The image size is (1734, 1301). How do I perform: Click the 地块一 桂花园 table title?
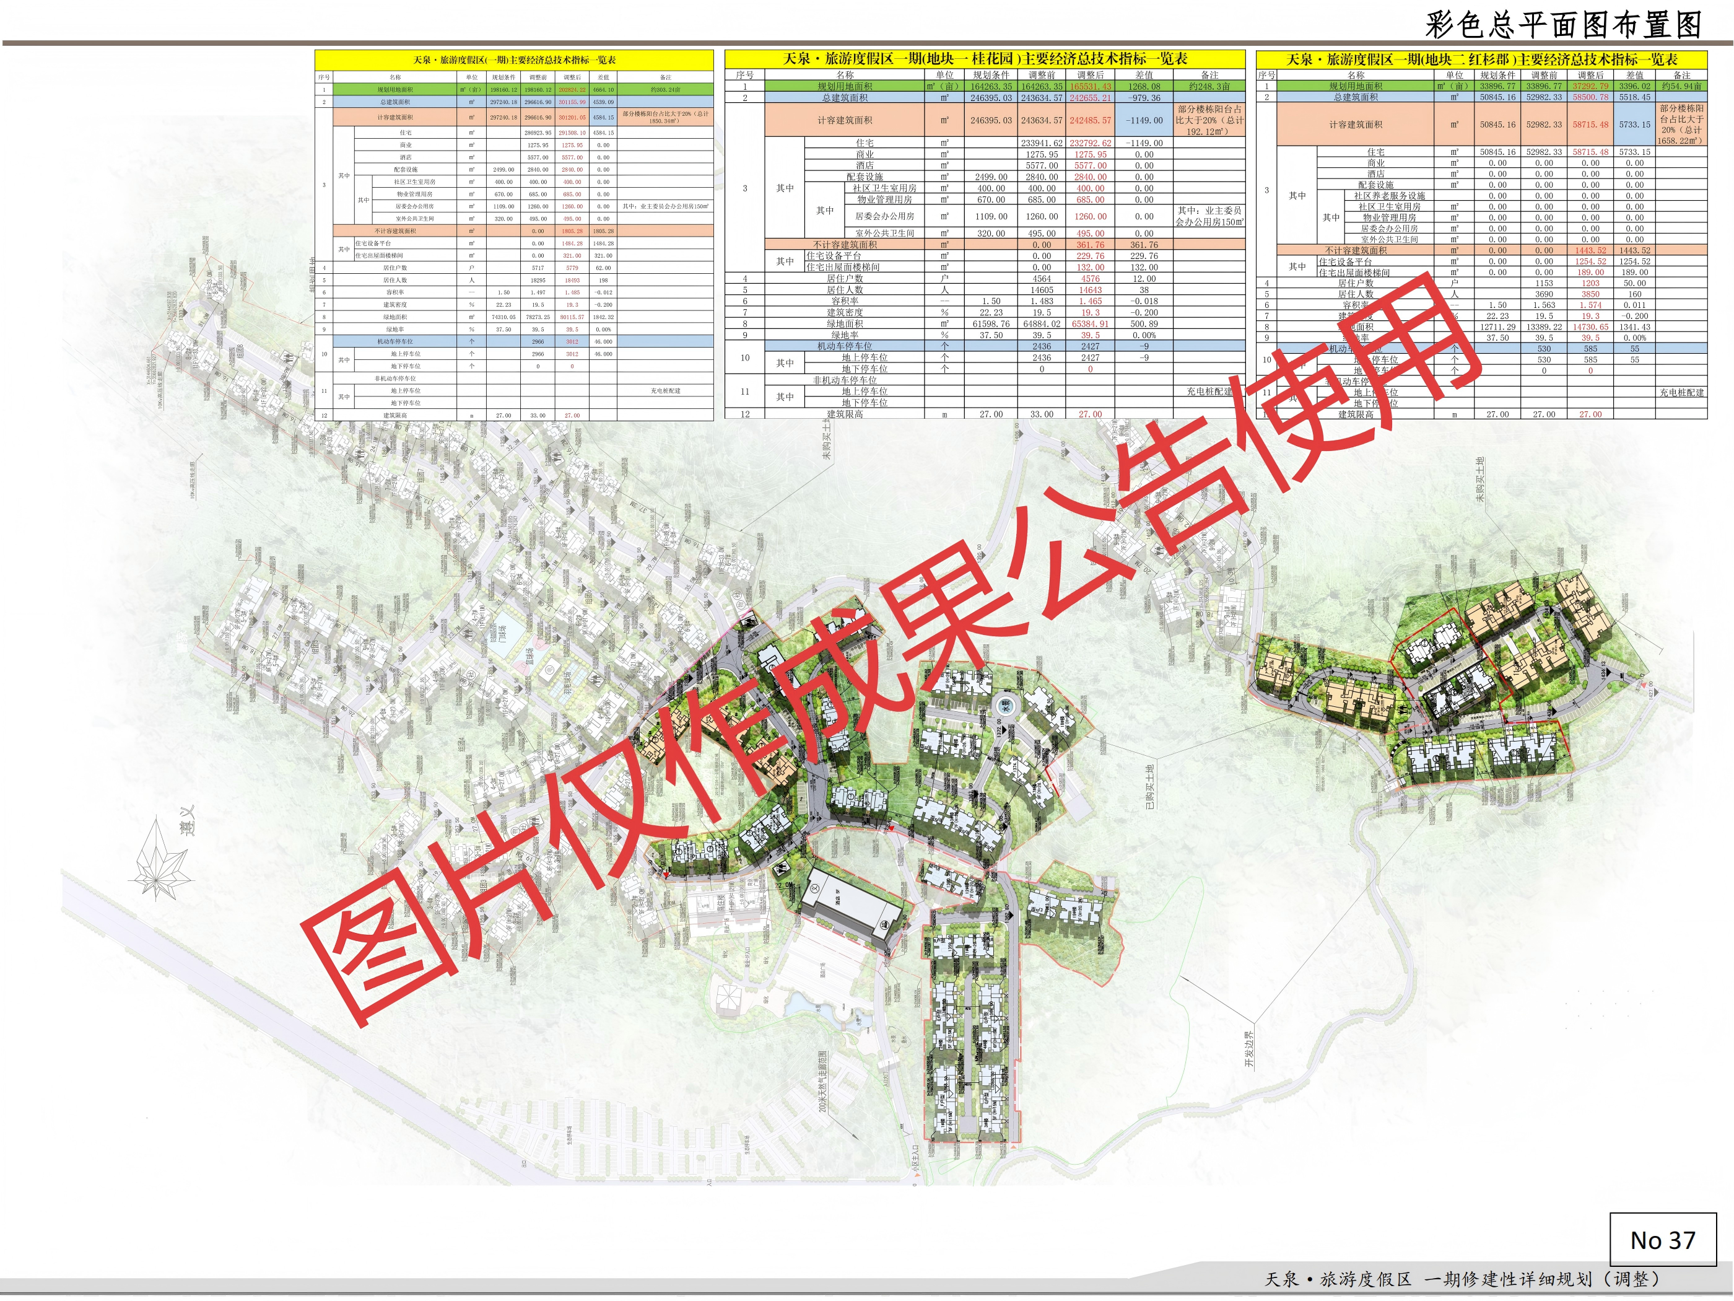[985, 59]
